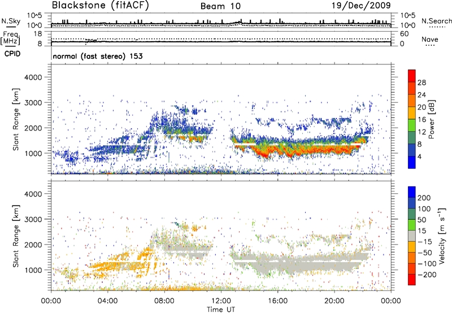Click the 'CPID' row label
The height and width of the screenshot is (313, 452).
pyautogui.click(x=12, y=54)
